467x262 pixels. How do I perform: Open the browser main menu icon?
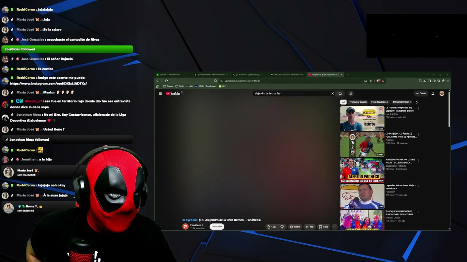tap(448, 81)
